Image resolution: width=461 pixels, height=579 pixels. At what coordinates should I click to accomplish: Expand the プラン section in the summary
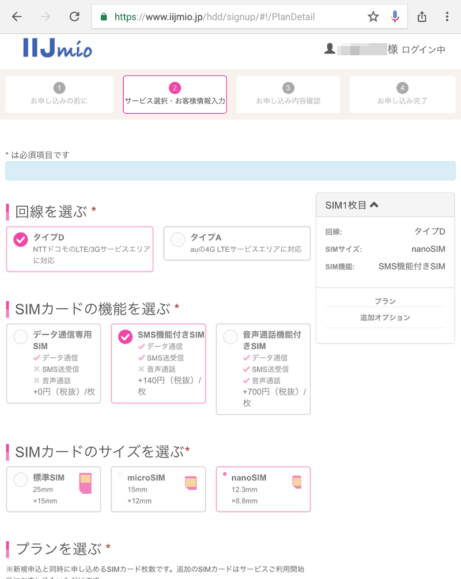pos(385,301)
